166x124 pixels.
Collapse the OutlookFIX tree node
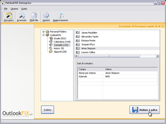tap(43, 35)
